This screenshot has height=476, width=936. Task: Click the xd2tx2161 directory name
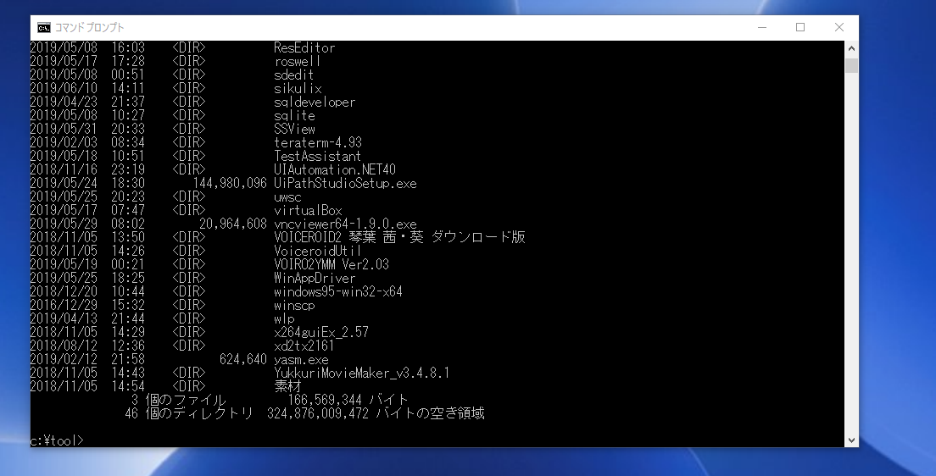click(304, 346)
